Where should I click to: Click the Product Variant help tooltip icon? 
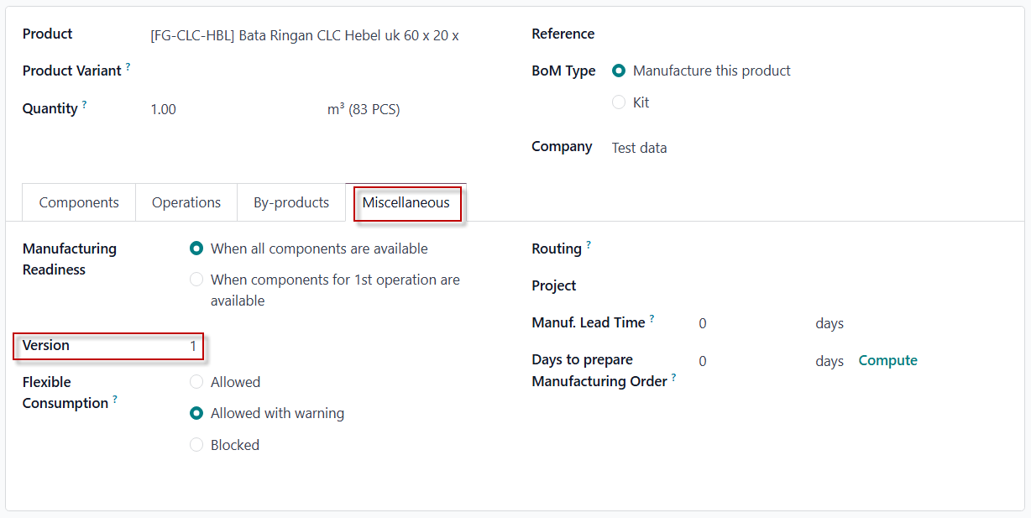pyautogui.click(x=128, y=66)
